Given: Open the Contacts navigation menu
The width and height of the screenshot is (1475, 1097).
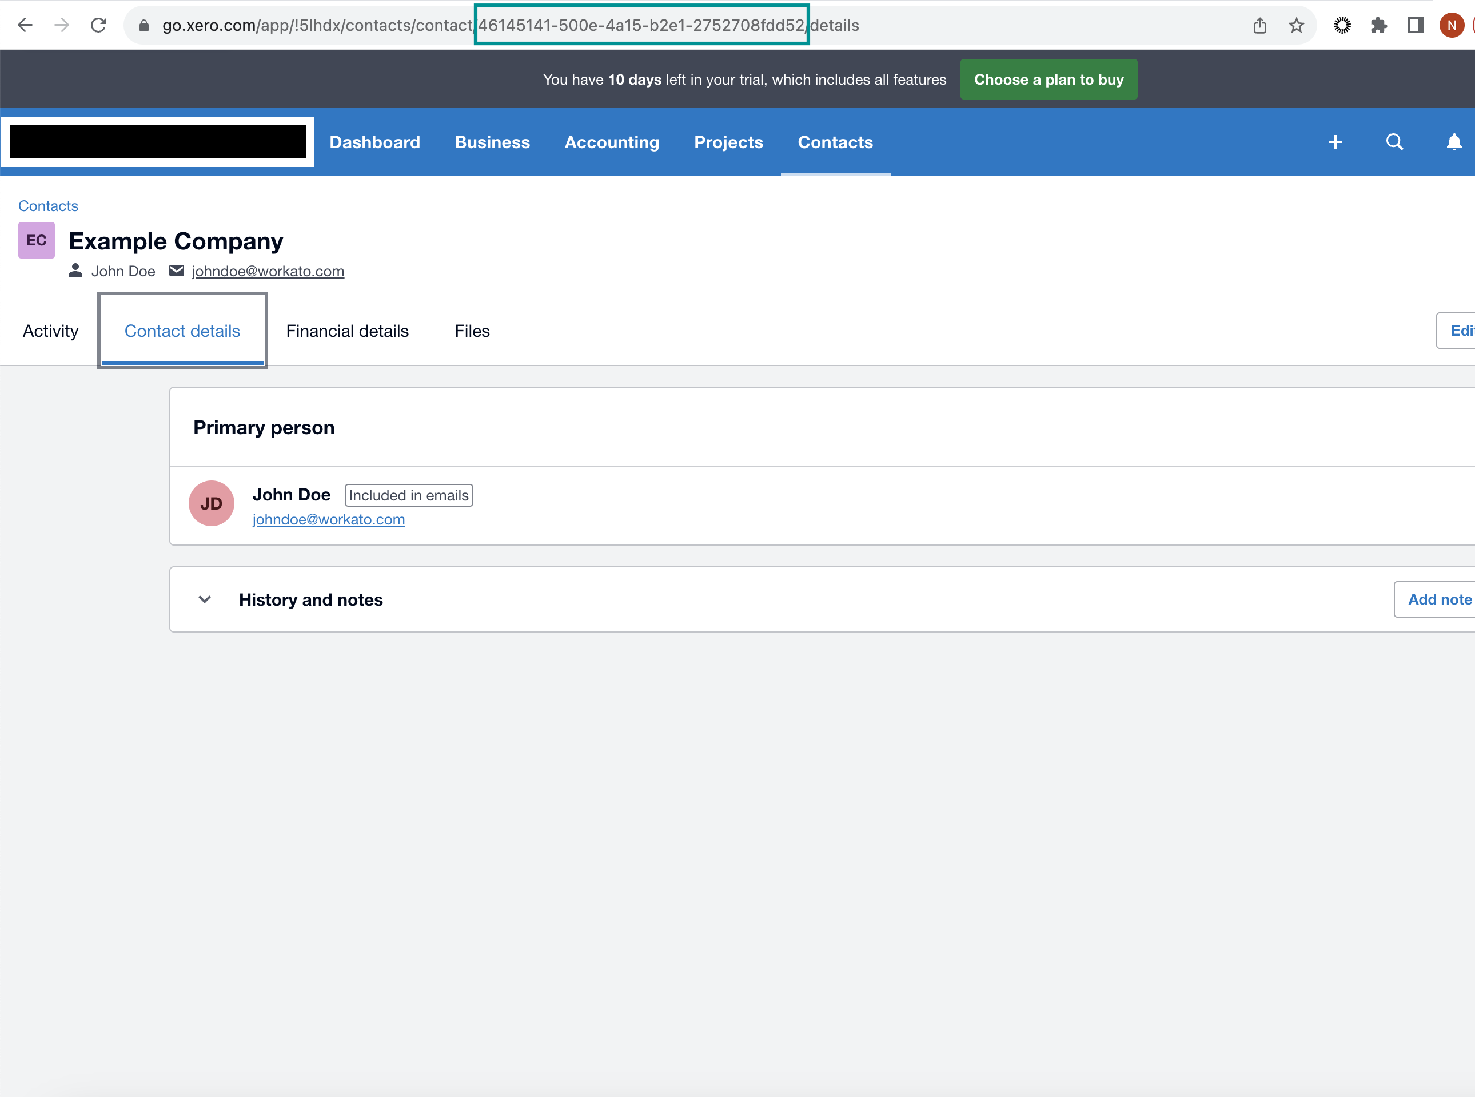Looking at the screenshot, I should click(835, 142).
